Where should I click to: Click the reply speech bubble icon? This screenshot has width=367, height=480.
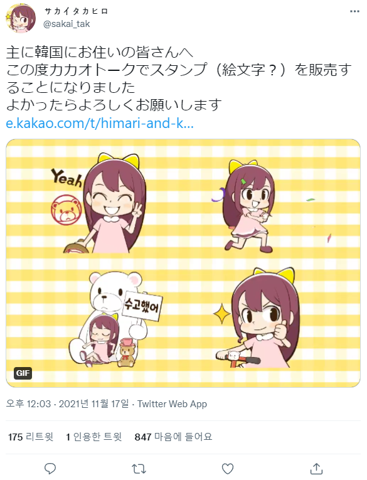click(x=50, y=469)
